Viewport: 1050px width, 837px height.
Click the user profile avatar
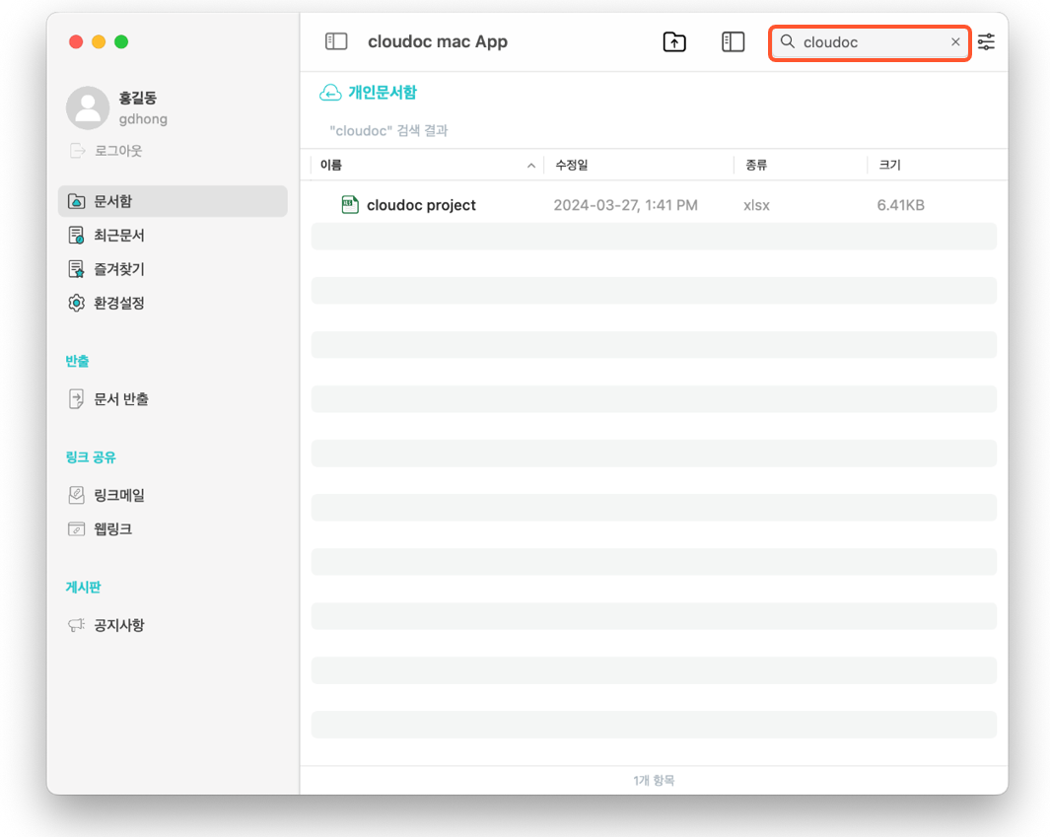[x=88, y=107]
